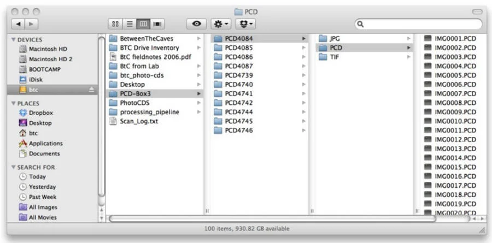Viewport: 492px width, 243px height.
Task: Select BtC fieldnotes 2006.pdf file
Action: point(155,57)
